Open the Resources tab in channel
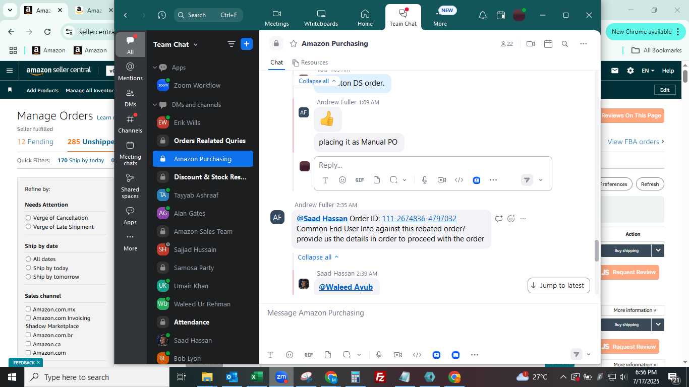The width and height of the screenshot is (689, 387). [310, 62]
